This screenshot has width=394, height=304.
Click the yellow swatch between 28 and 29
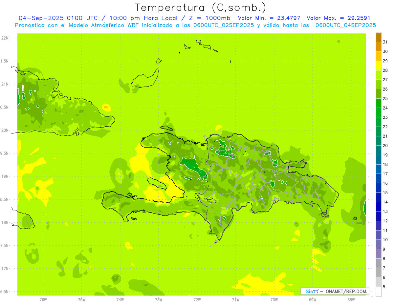pos(379,66)
